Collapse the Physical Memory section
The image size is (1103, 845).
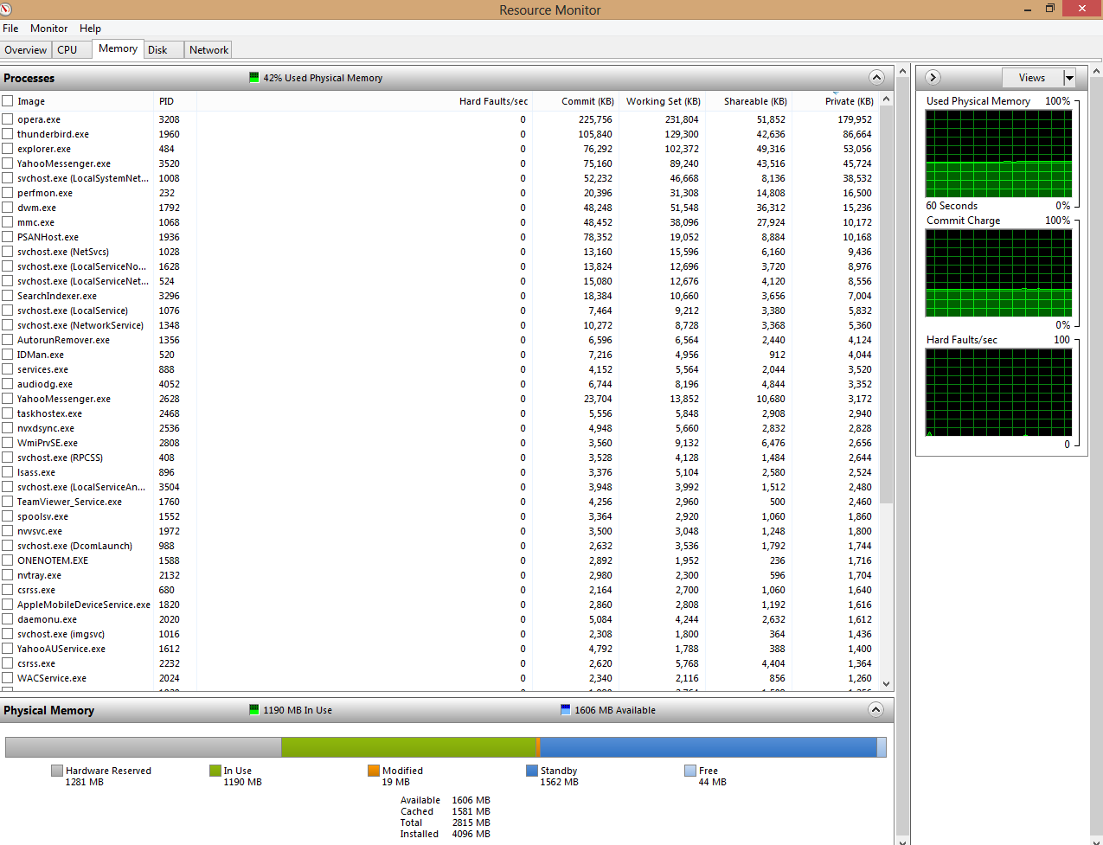(876, 710)
